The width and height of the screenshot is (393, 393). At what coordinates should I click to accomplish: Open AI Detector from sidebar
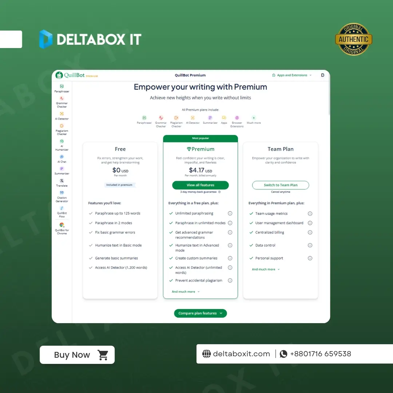pyautogui.click(x=62, y=116)
